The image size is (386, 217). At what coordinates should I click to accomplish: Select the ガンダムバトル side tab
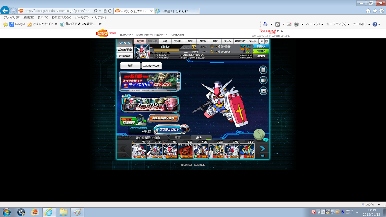[125, 49]
